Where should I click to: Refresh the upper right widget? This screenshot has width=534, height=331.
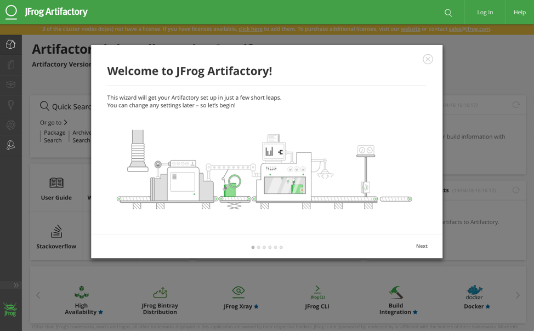pyautogui.click(x=516, y=105)
